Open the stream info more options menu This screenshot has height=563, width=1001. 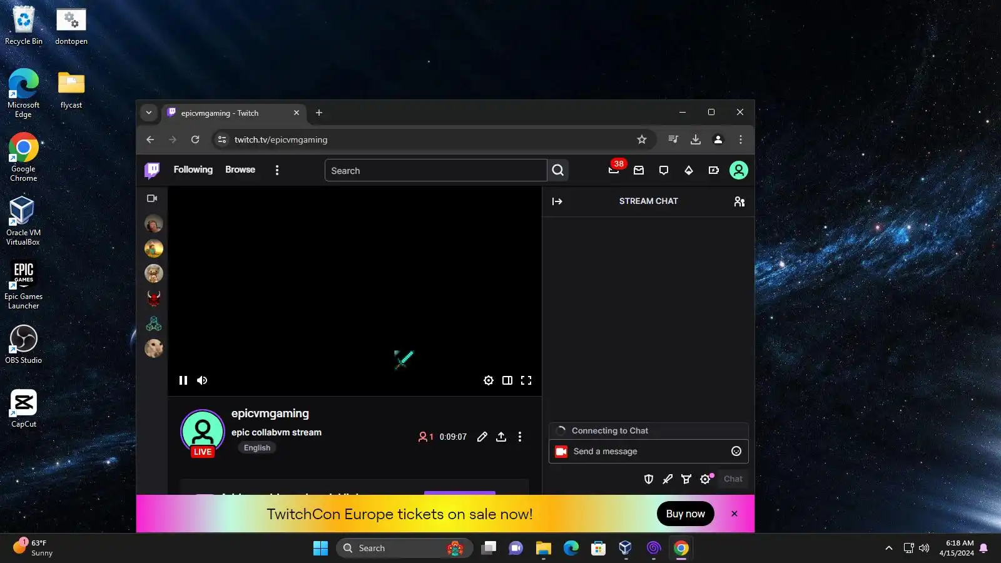point(520,437)
